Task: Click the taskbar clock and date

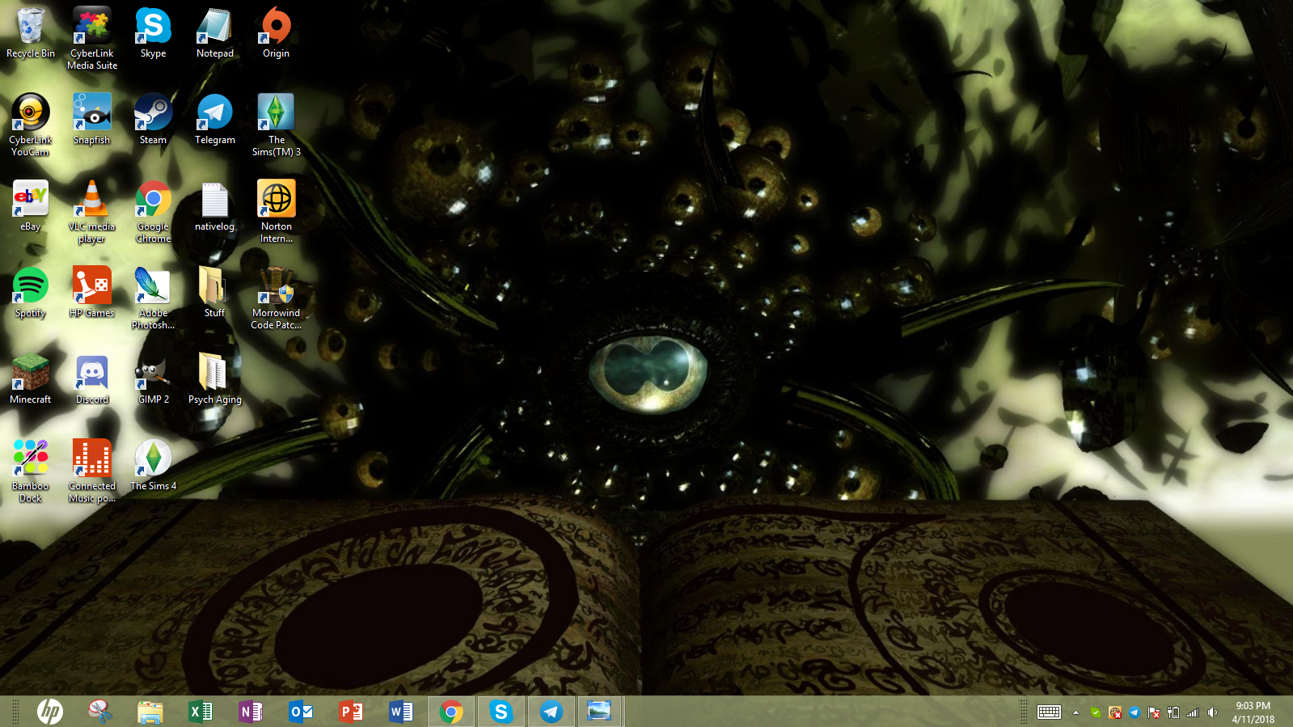Action: click(1253, 712)
